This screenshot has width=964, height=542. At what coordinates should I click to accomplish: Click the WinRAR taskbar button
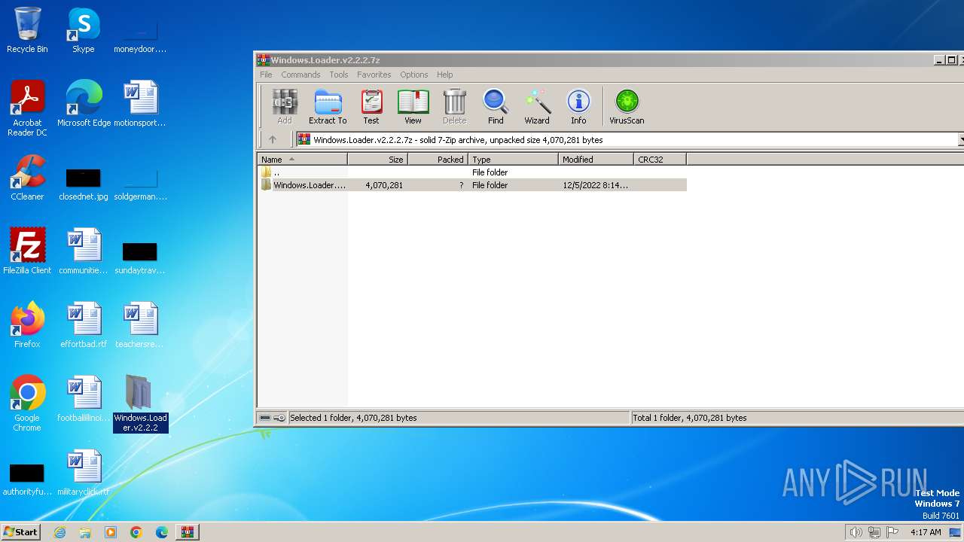click(x=188, y=532)
